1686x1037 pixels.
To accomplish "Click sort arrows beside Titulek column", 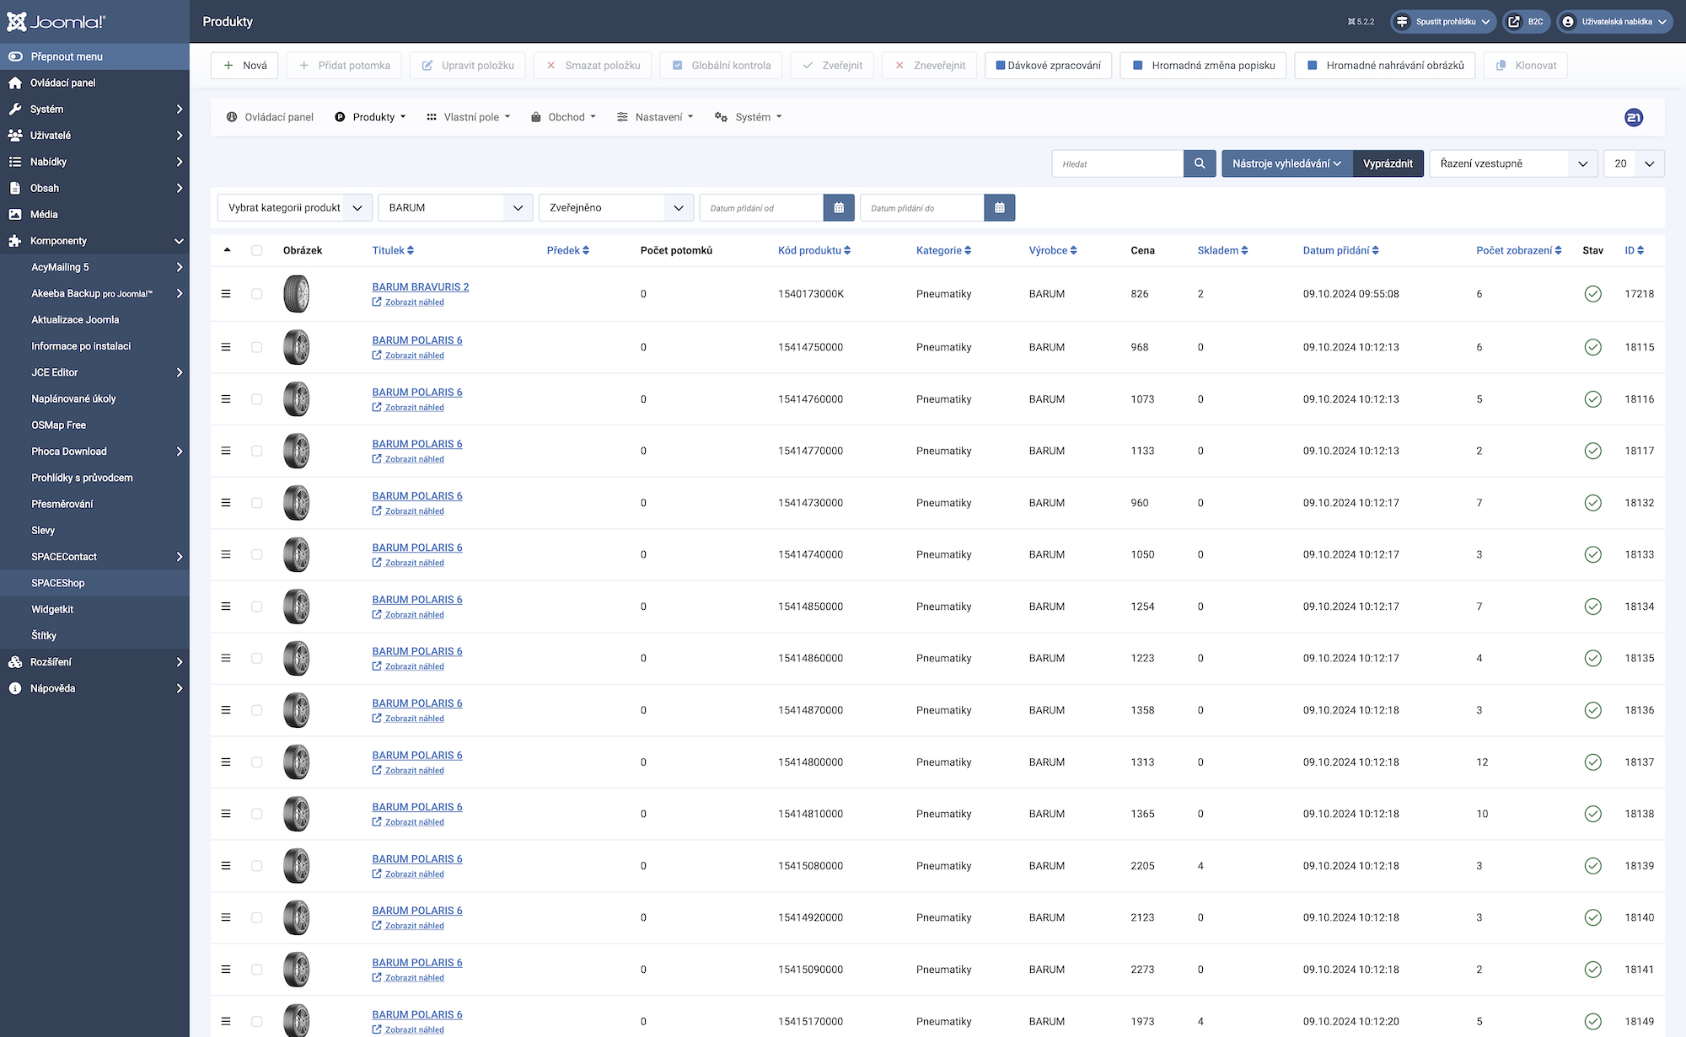I will 411,250.
